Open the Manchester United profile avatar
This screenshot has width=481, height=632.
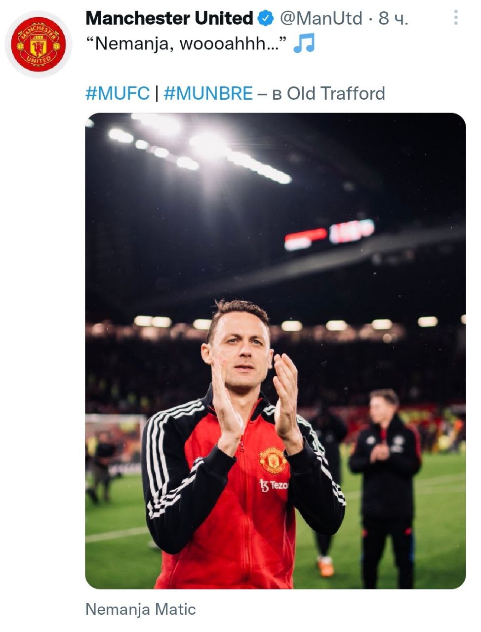[x=39, y=44]
